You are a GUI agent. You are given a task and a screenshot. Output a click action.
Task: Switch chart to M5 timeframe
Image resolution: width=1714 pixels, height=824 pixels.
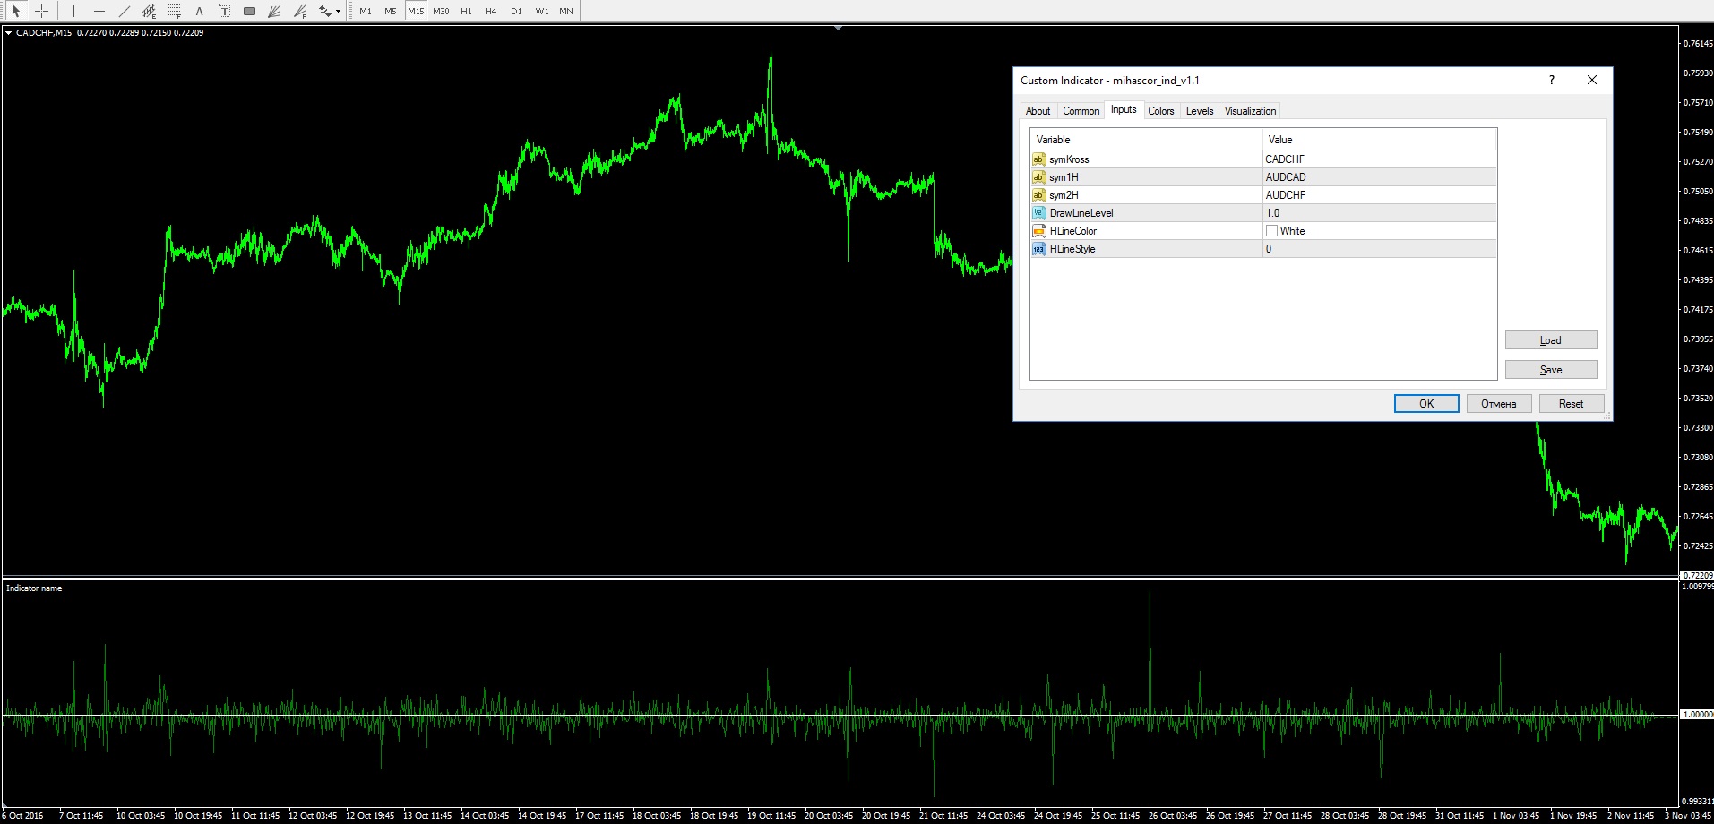(x=391, y=11)
